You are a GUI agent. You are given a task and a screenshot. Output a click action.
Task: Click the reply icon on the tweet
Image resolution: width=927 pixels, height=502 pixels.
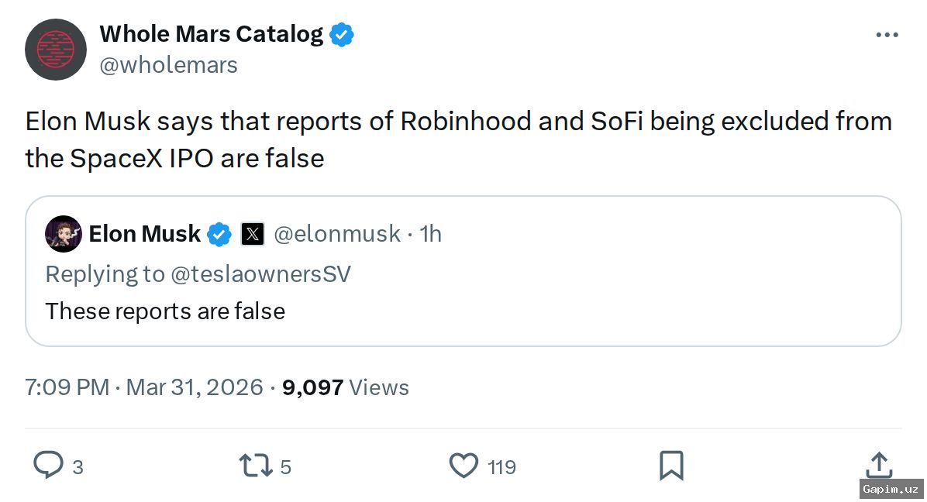[48, 466]
